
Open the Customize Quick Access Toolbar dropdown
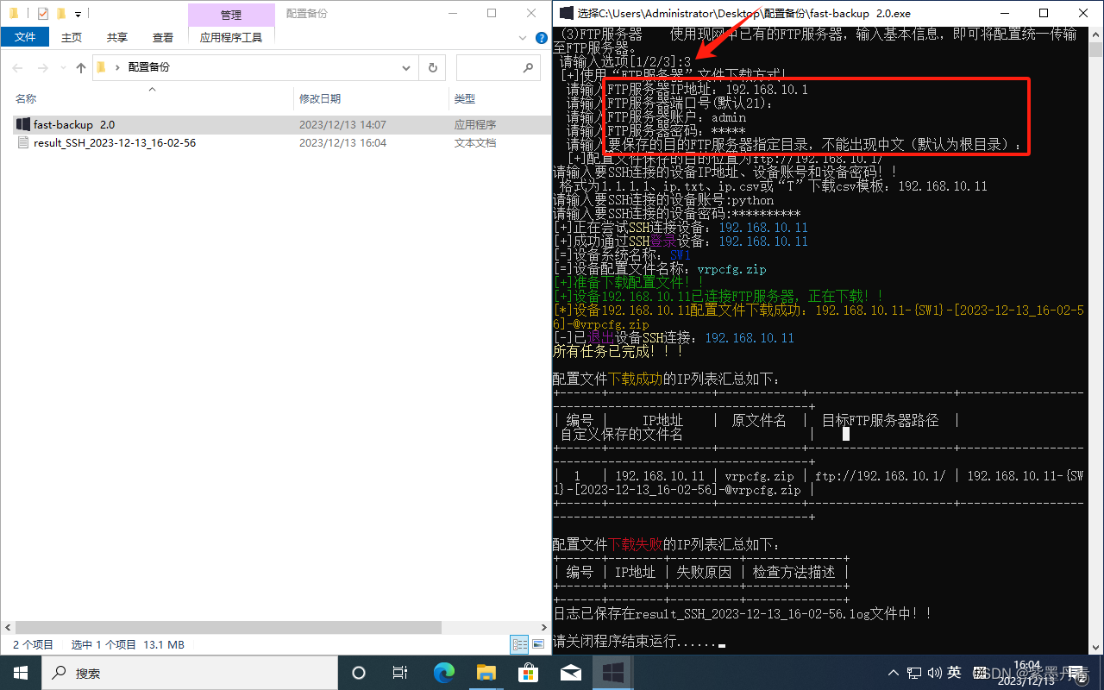(x=78, y=14)
